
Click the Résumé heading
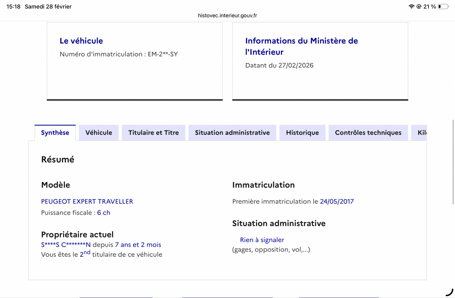pyautogui.click(x=58, y=160)
